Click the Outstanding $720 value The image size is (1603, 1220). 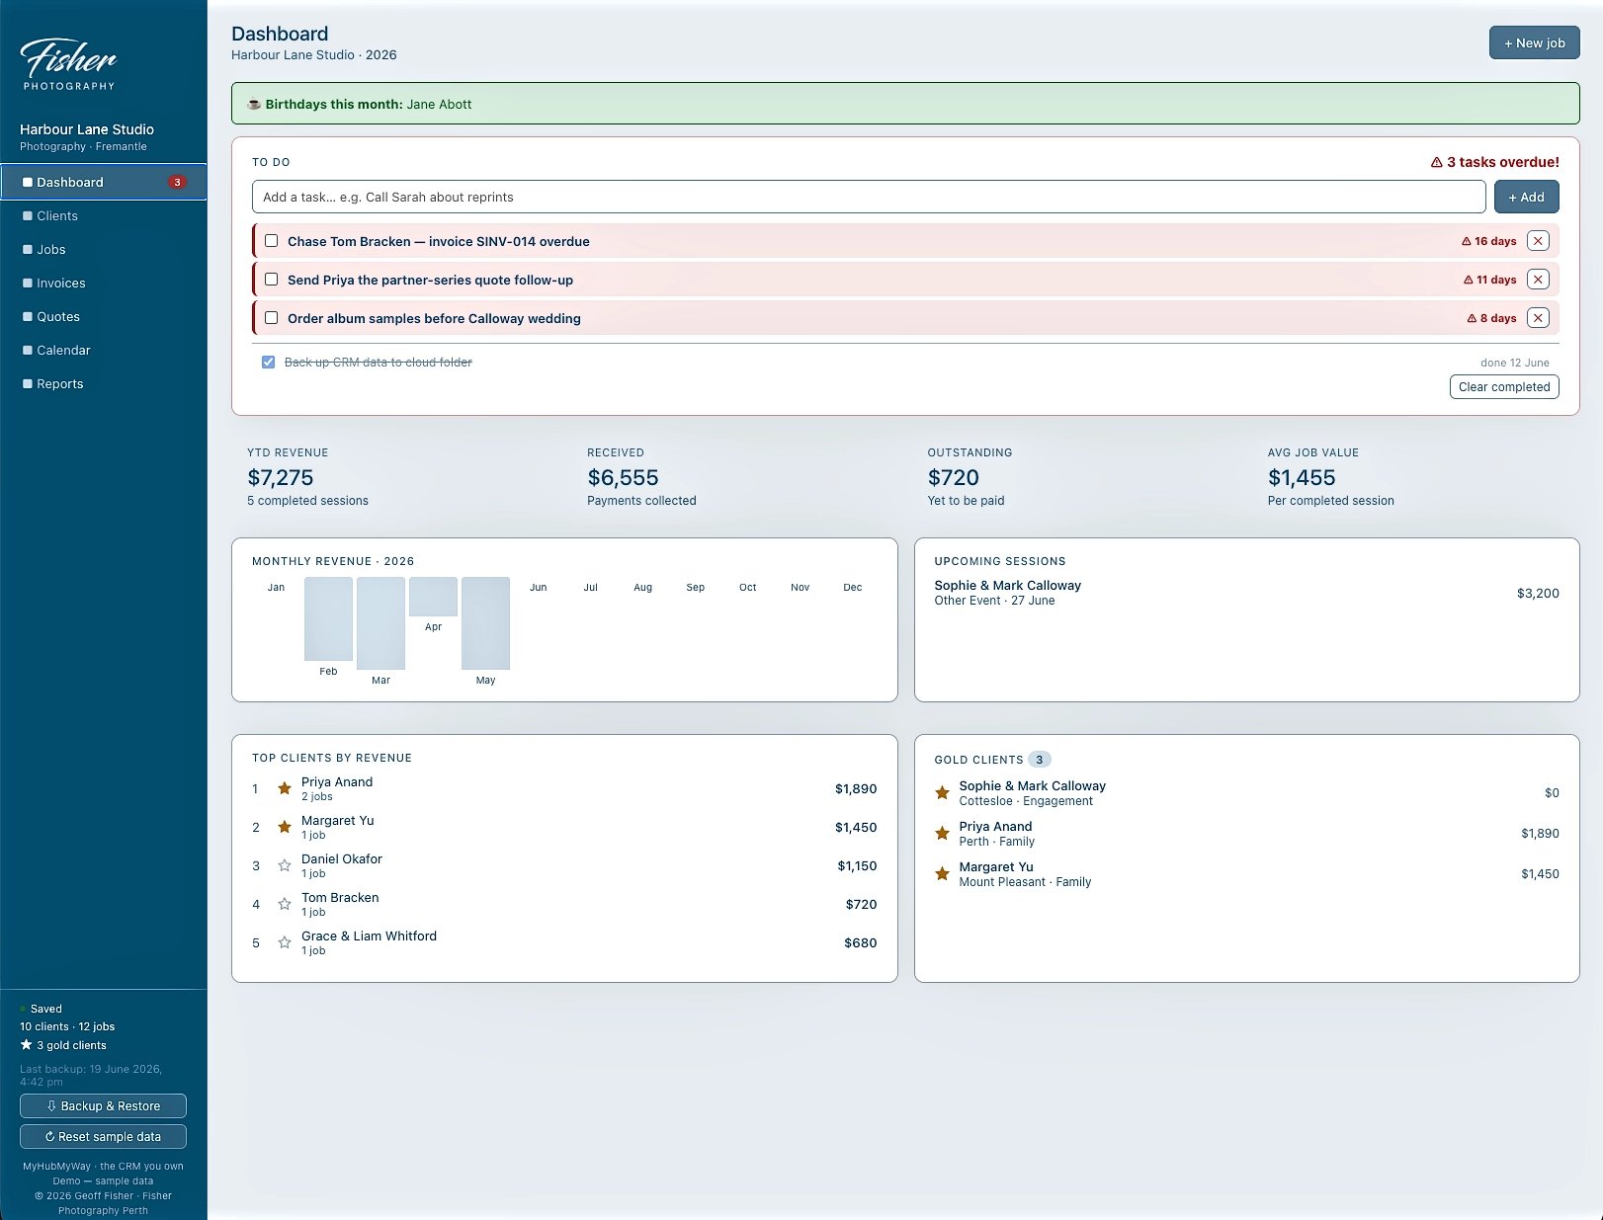pyautogui.click(x=953, y=477)
